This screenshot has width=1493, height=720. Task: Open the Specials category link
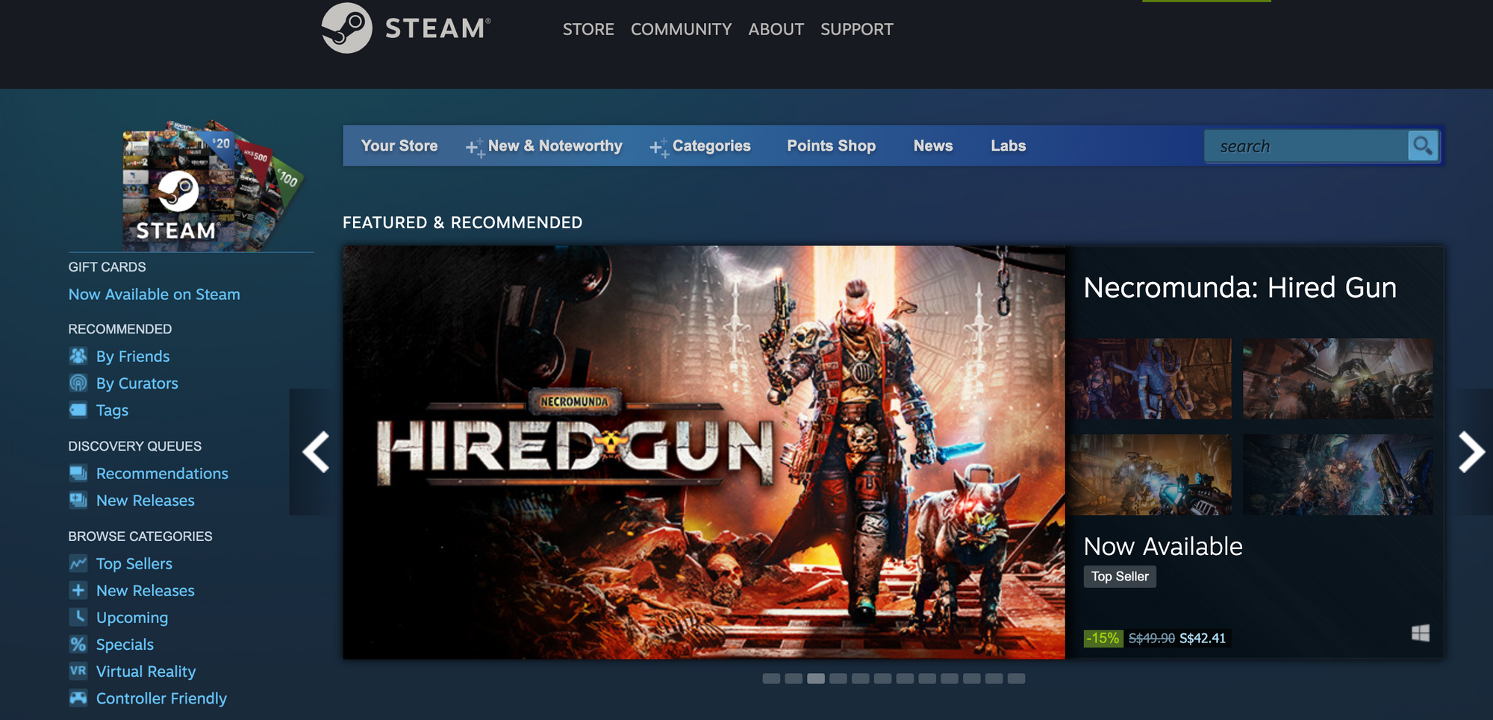pyautogui.click(x=125, y=645)
